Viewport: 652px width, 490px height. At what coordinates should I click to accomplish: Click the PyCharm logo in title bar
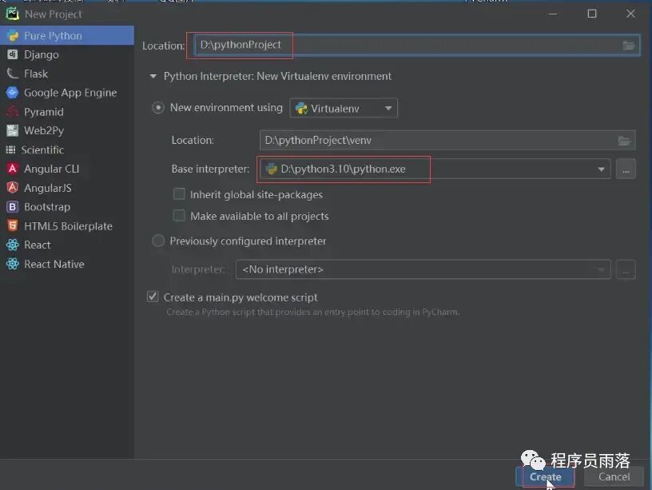13,14
